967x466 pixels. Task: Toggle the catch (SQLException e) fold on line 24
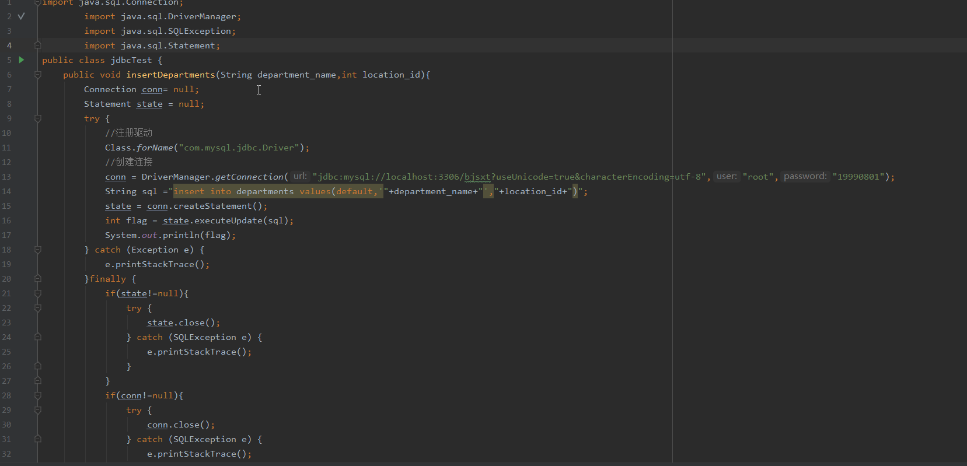(37, 337)
